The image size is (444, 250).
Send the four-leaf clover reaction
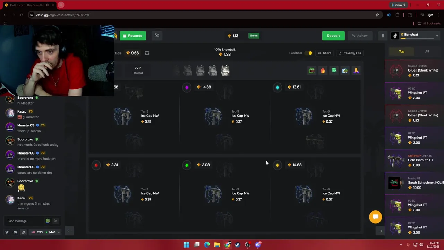click(334, 71)
